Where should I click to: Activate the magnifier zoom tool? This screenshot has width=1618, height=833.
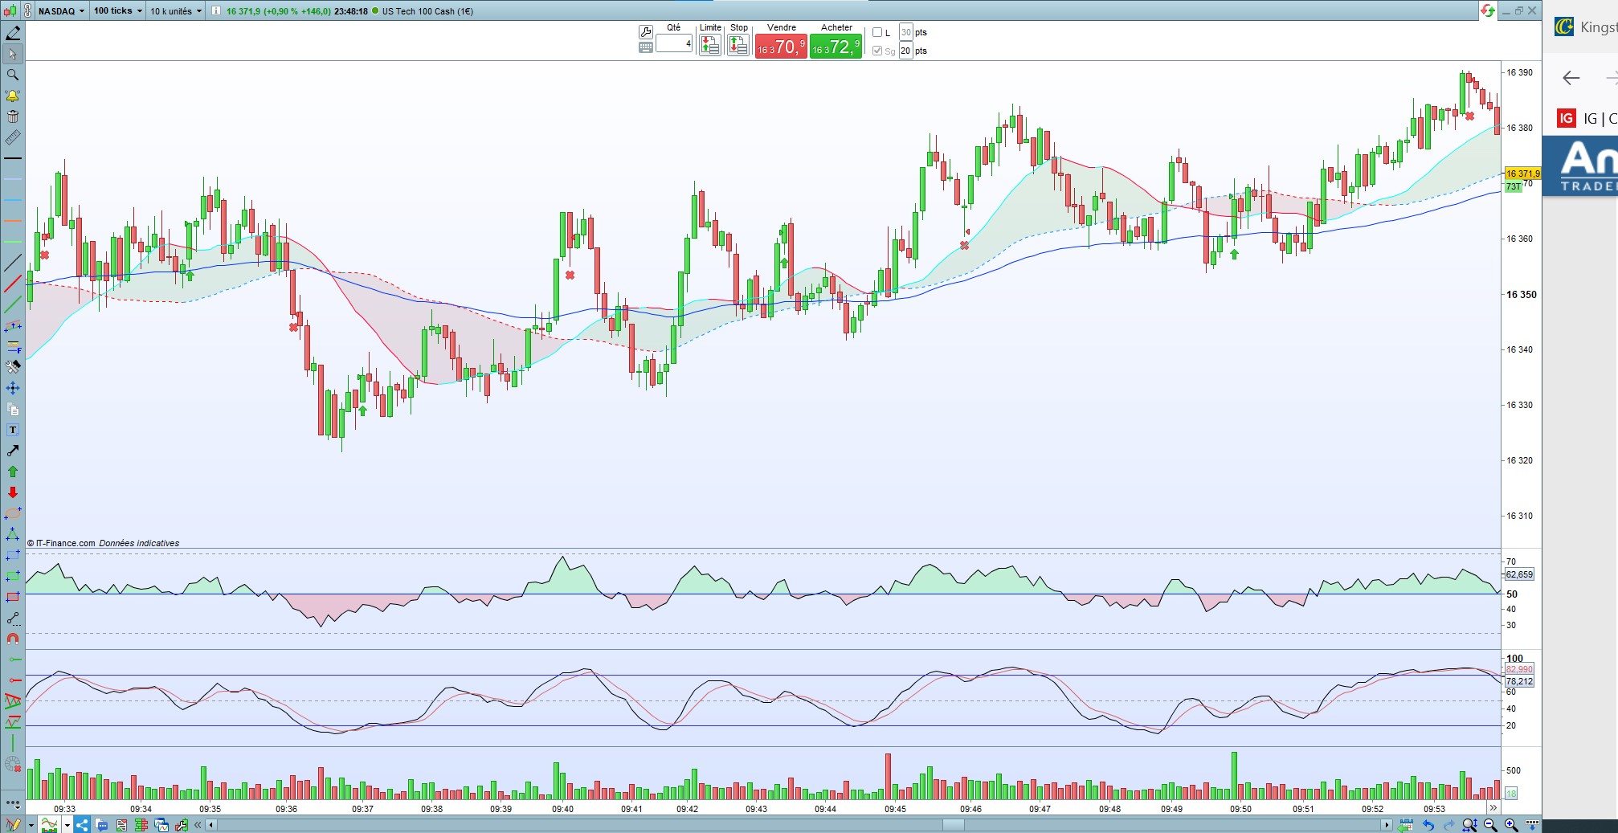[x=13, y=75]
